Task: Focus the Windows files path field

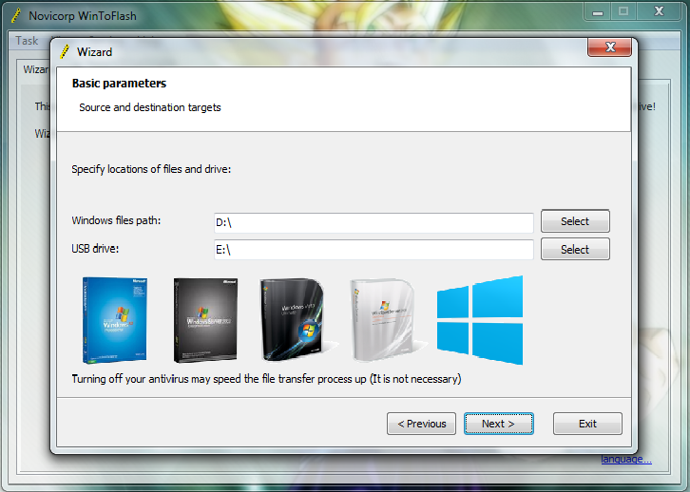Action: [x=374, y=223]
